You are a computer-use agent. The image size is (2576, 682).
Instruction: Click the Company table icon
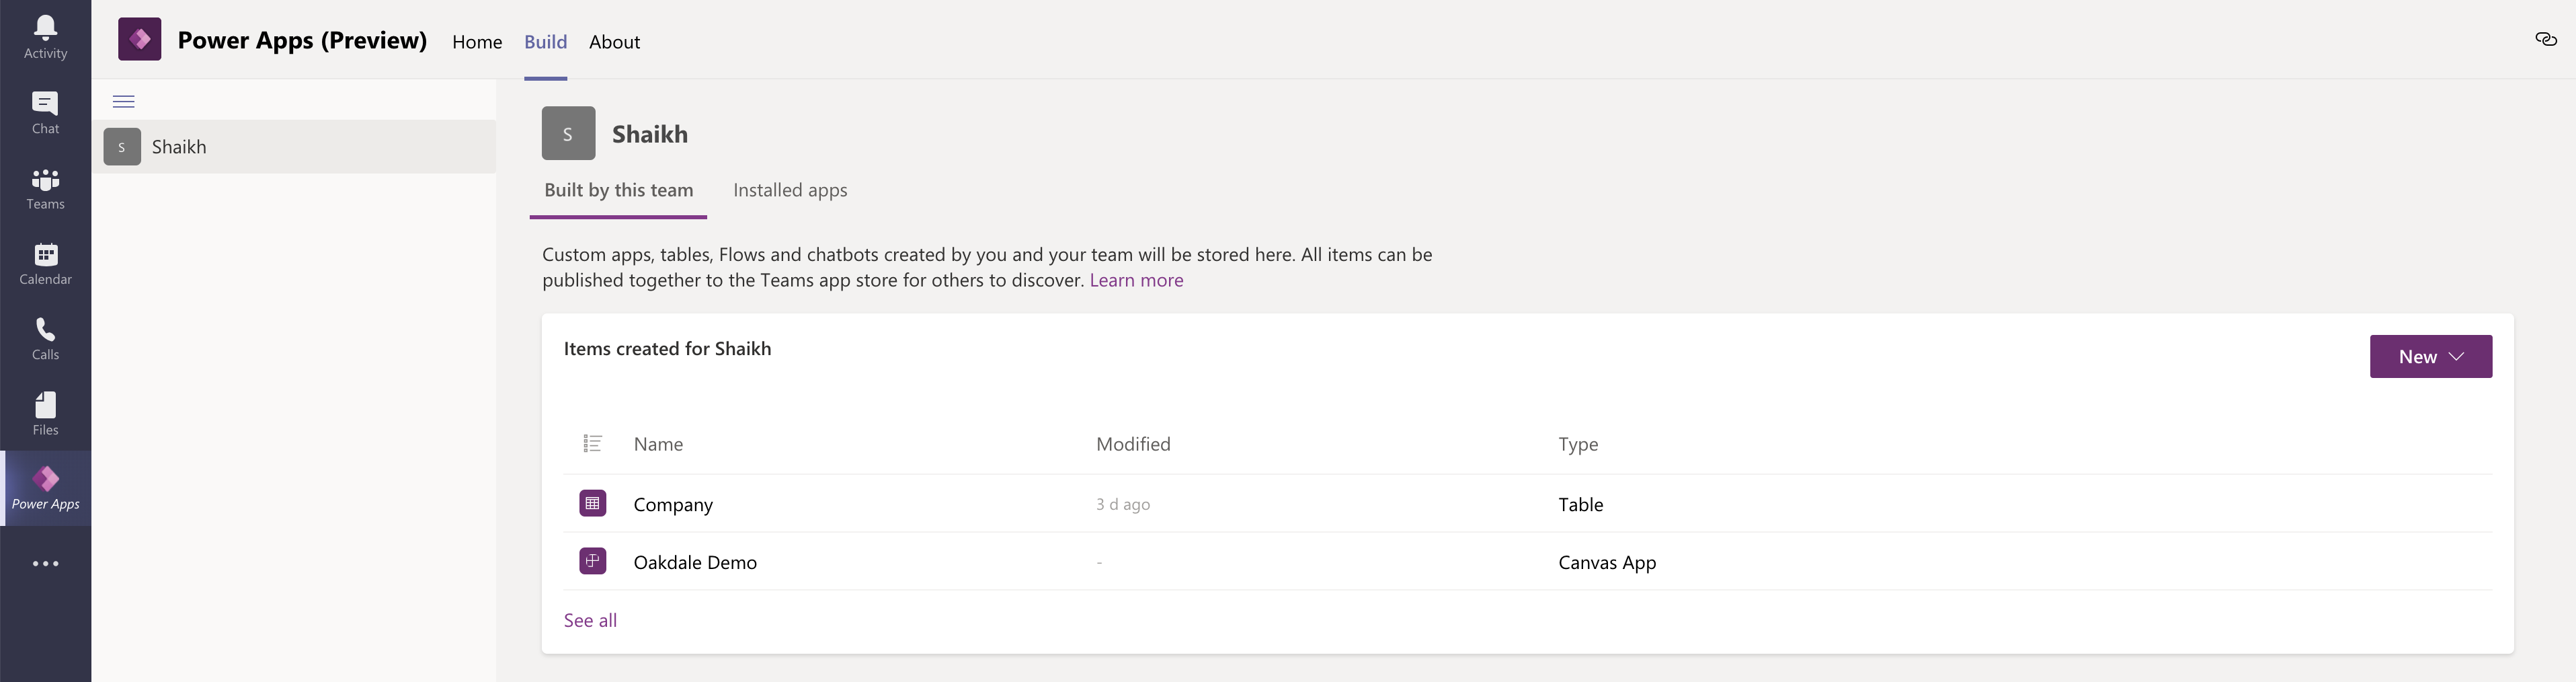592,503
